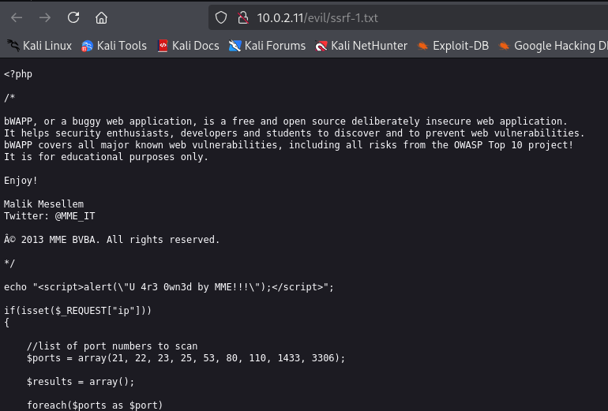608x411 pixels.
Task: Click the shield tracking protection icon
Action: pos(221,17)
